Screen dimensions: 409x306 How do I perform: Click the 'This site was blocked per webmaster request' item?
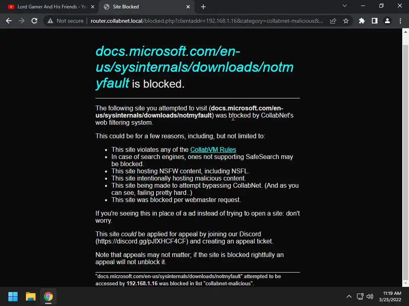pos(176,200)
